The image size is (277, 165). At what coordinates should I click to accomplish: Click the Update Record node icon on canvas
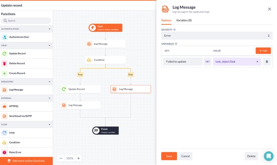click(x=64, y=89)
